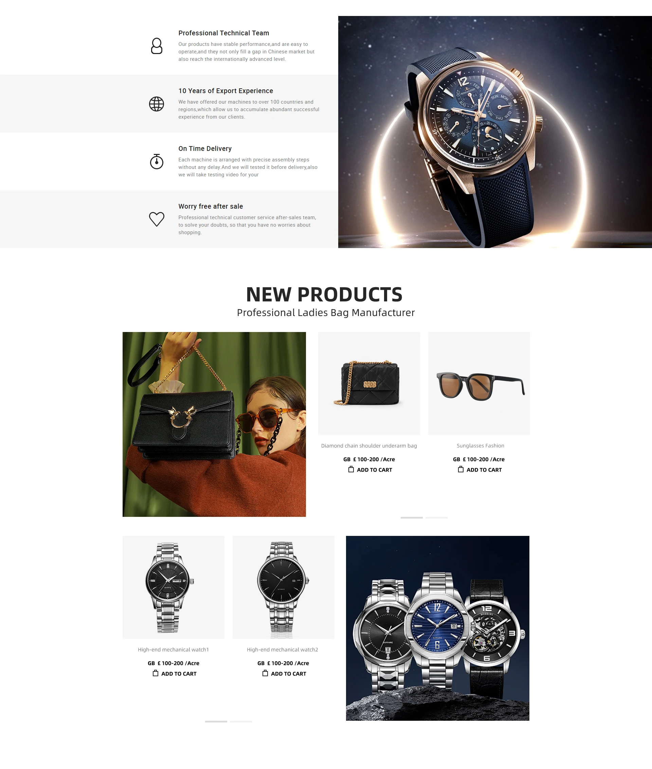Open the black quilted bag thumbnail

click(x=369, y=383)
